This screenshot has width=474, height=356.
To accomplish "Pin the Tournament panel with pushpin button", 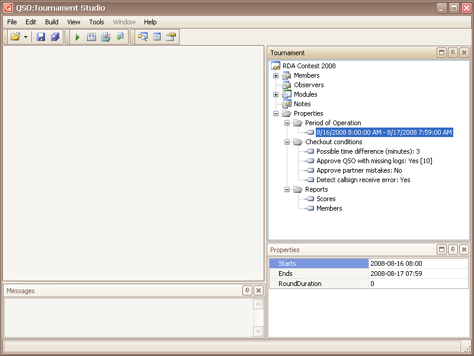I will coord(453,53).
